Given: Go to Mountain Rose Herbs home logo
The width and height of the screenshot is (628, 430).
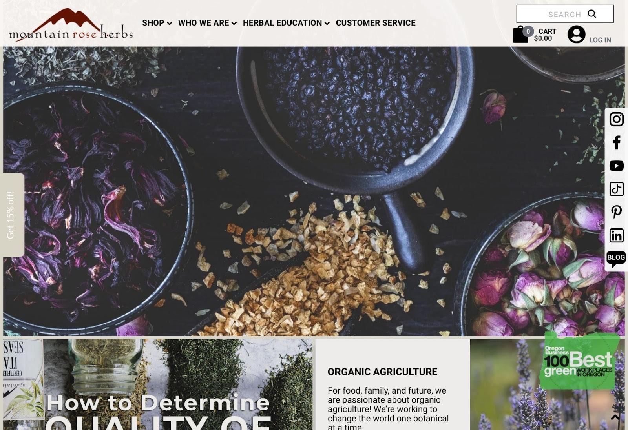Looking at the screenshot, I should (71, 25).
